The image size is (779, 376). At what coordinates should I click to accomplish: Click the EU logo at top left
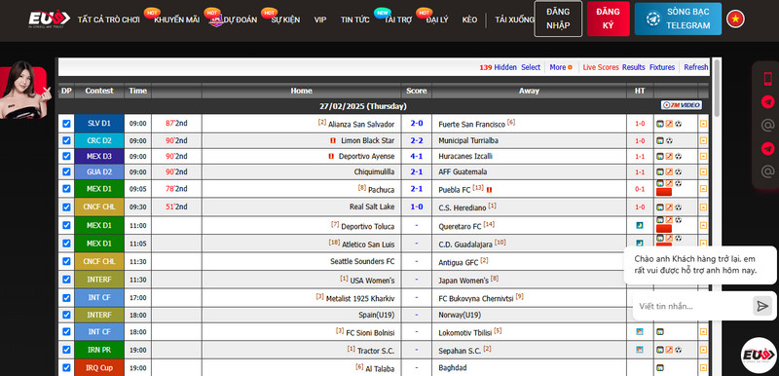50,19
